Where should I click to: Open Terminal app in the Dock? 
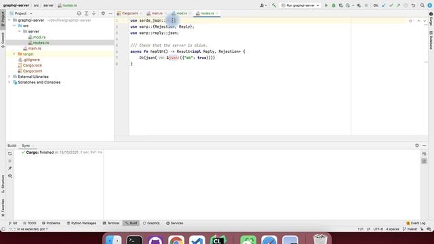[x=134, y=240]
